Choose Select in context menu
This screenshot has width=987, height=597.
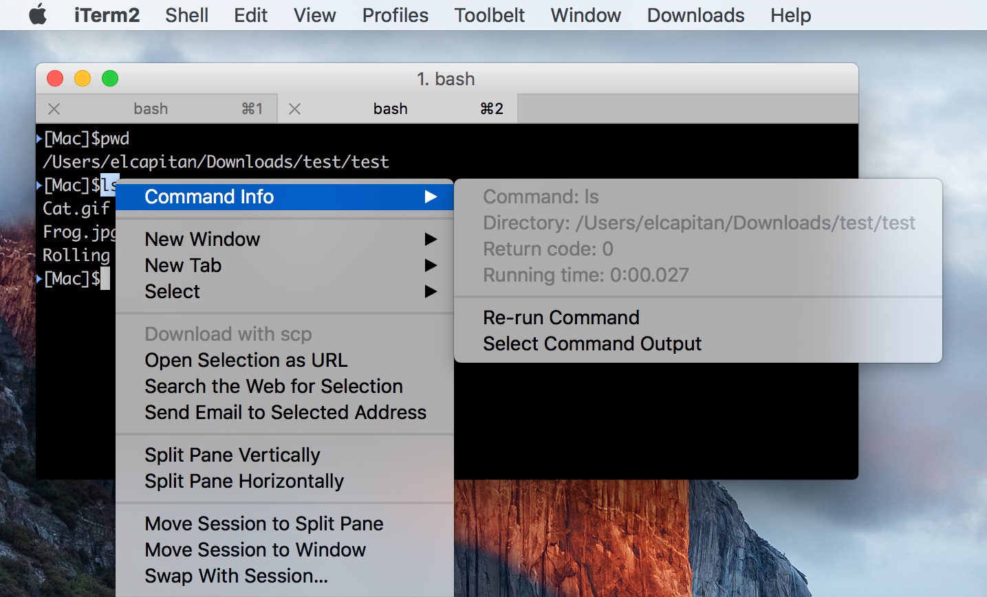[x=285, y=291]
